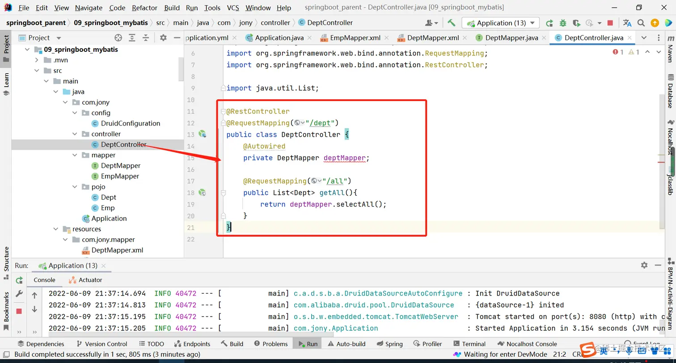Hide the Project panel with minus icon
Viewport: 676px width, 363px height.
tap(177, 38)
